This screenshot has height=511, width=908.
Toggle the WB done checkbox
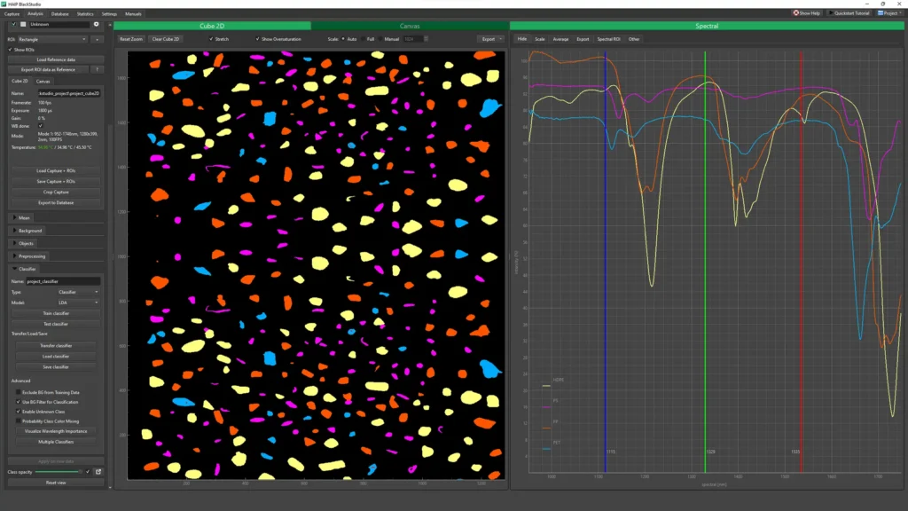(41, 126)
